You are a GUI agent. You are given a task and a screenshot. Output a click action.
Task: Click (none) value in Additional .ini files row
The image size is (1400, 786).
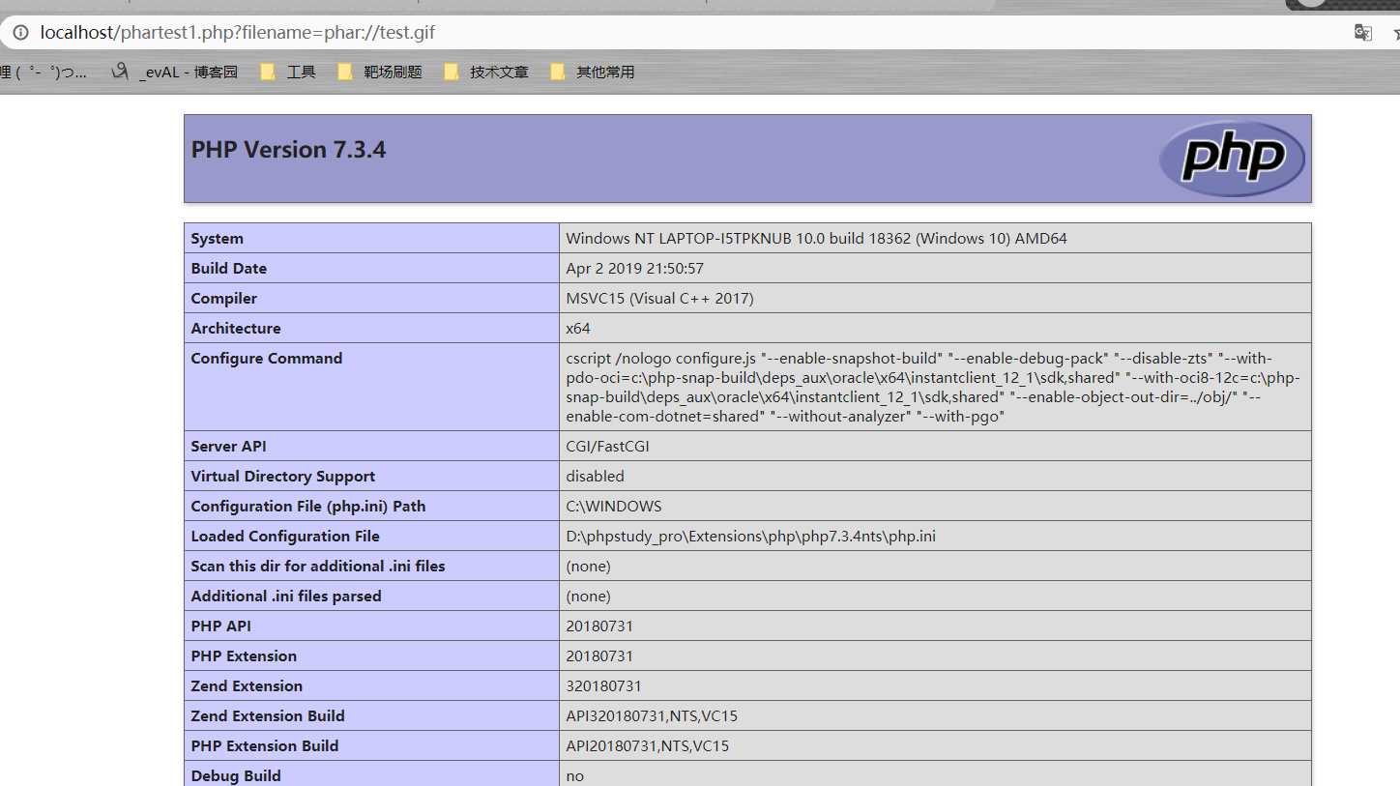(x=588, y=597)
